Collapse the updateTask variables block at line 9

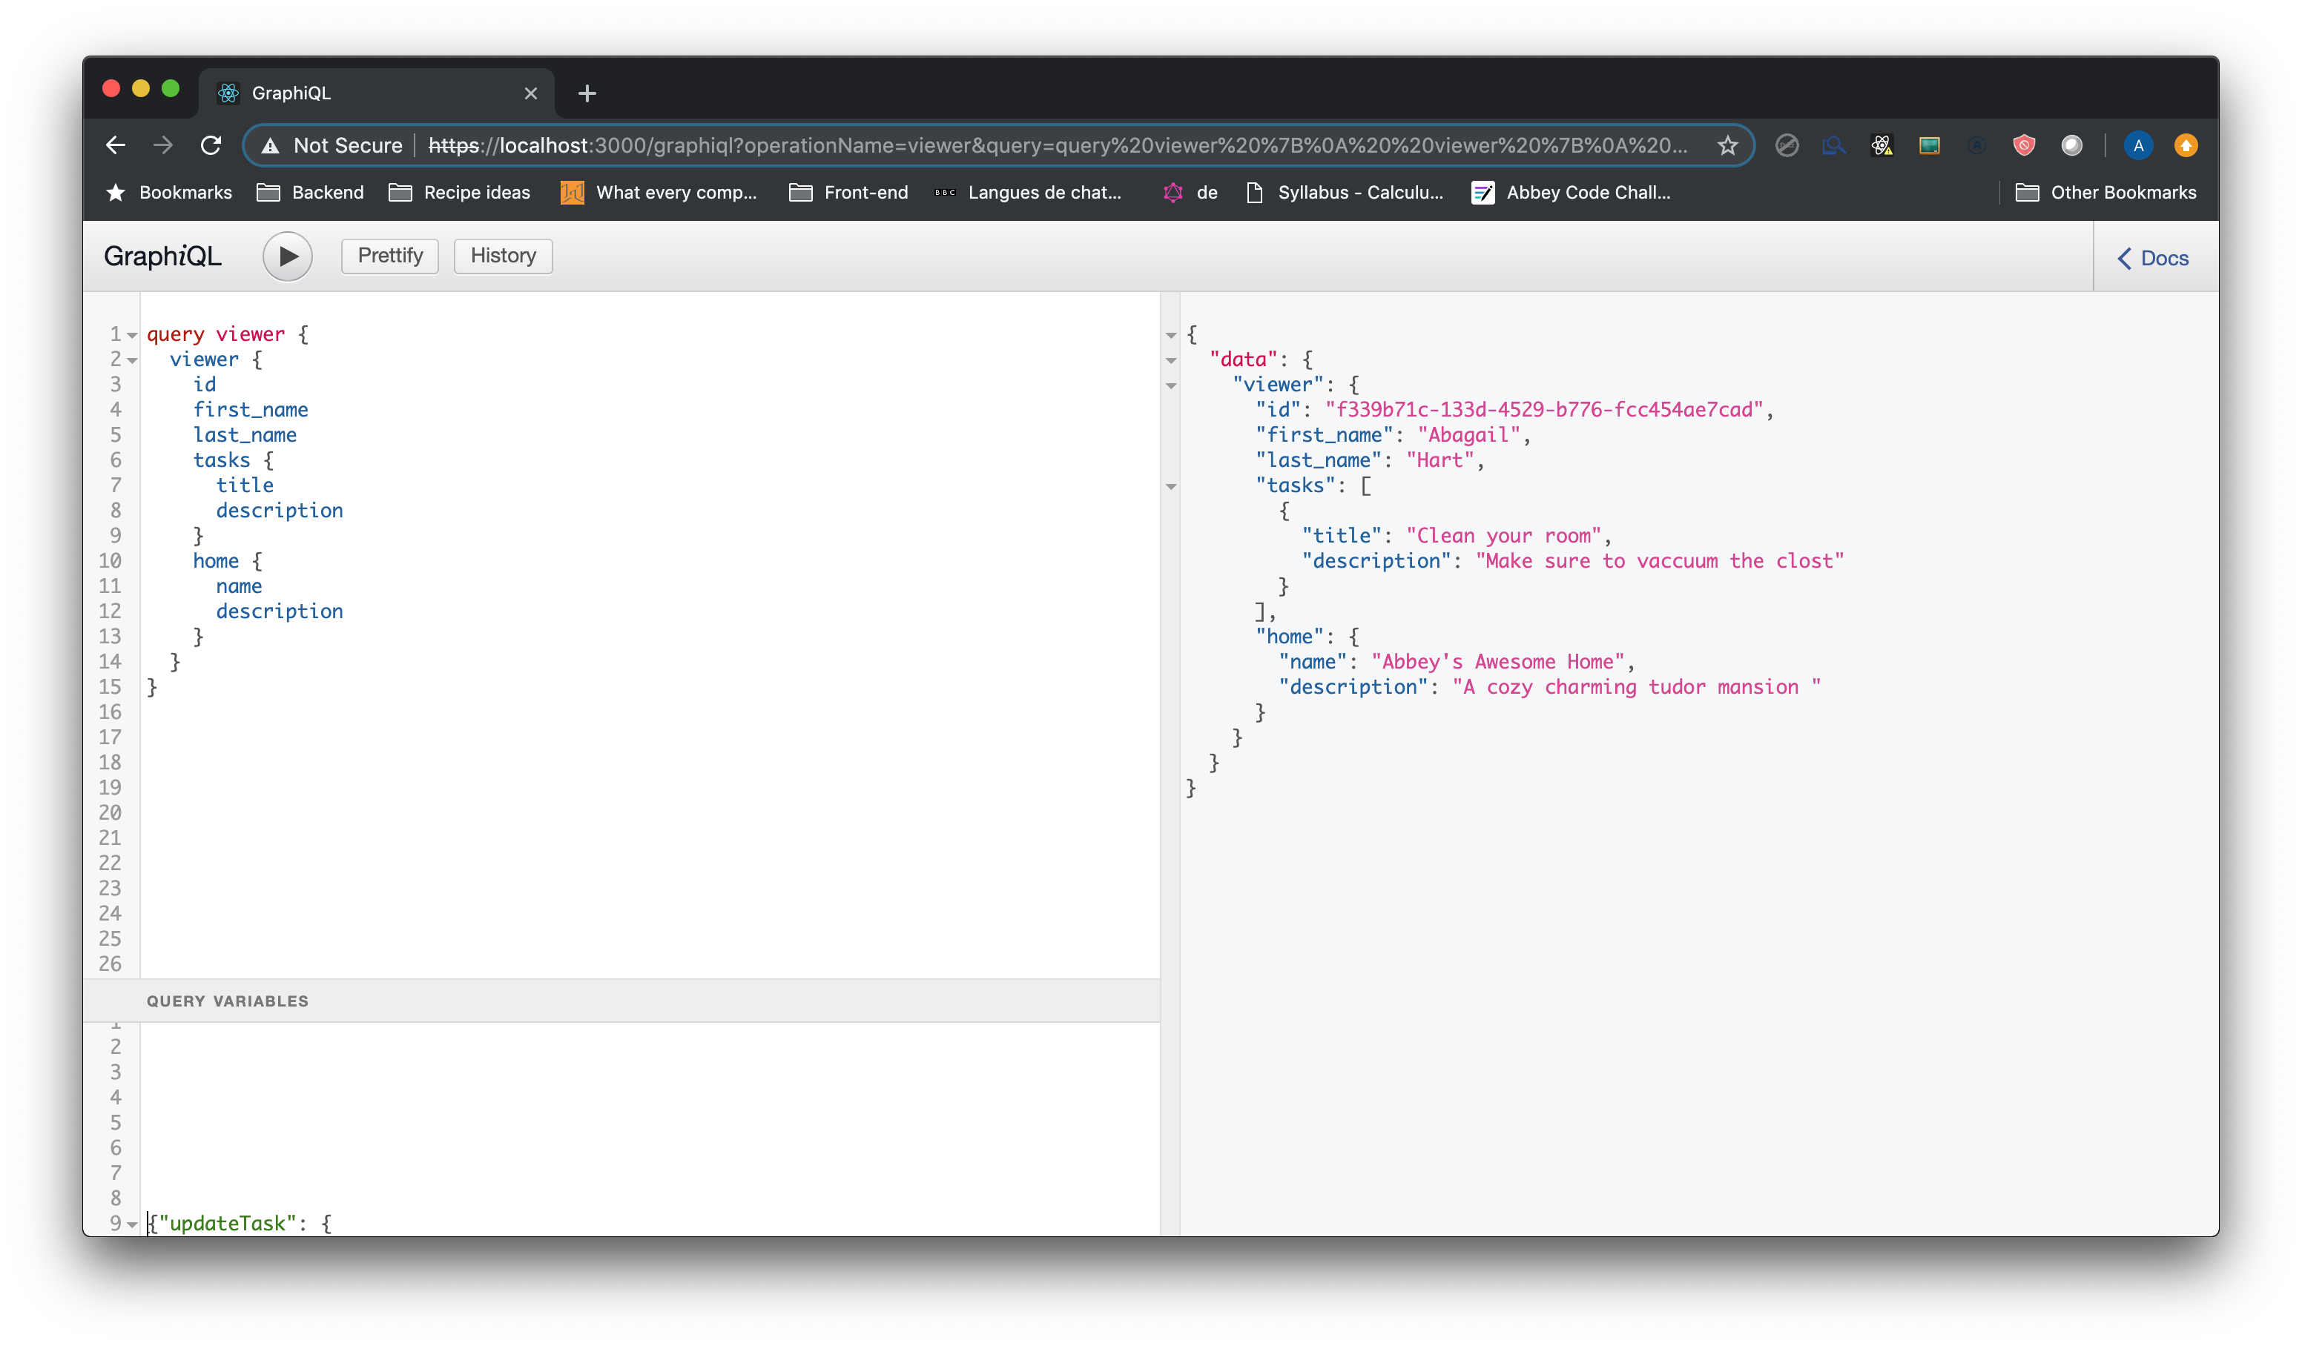coord(133,1224)
